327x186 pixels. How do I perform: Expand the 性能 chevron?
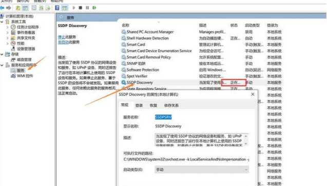pos(8,44)
